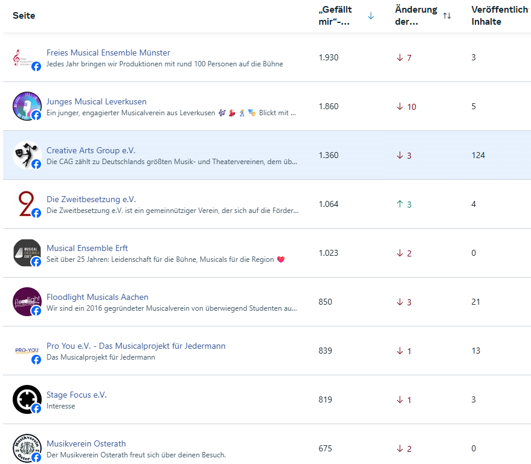This screenshot has height=464, width=531.
Task: Click Floodlight Musicals Aachen purple avatar
Action: point(27,302)
